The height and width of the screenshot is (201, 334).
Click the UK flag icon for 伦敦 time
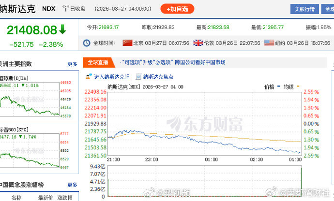[198, 43]
